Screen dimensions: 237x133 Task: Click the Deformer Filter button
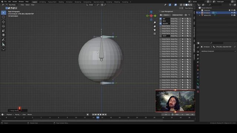pos(177,15)
